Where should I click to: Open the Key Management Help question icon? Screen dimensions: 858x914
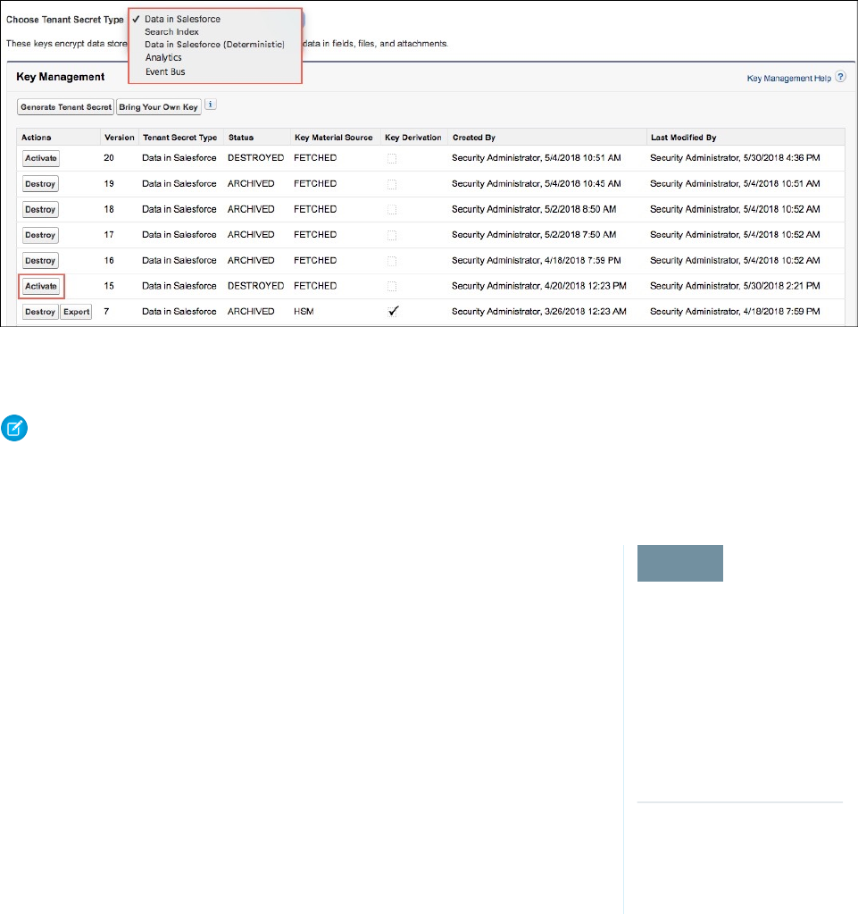(x=840, y=77)
